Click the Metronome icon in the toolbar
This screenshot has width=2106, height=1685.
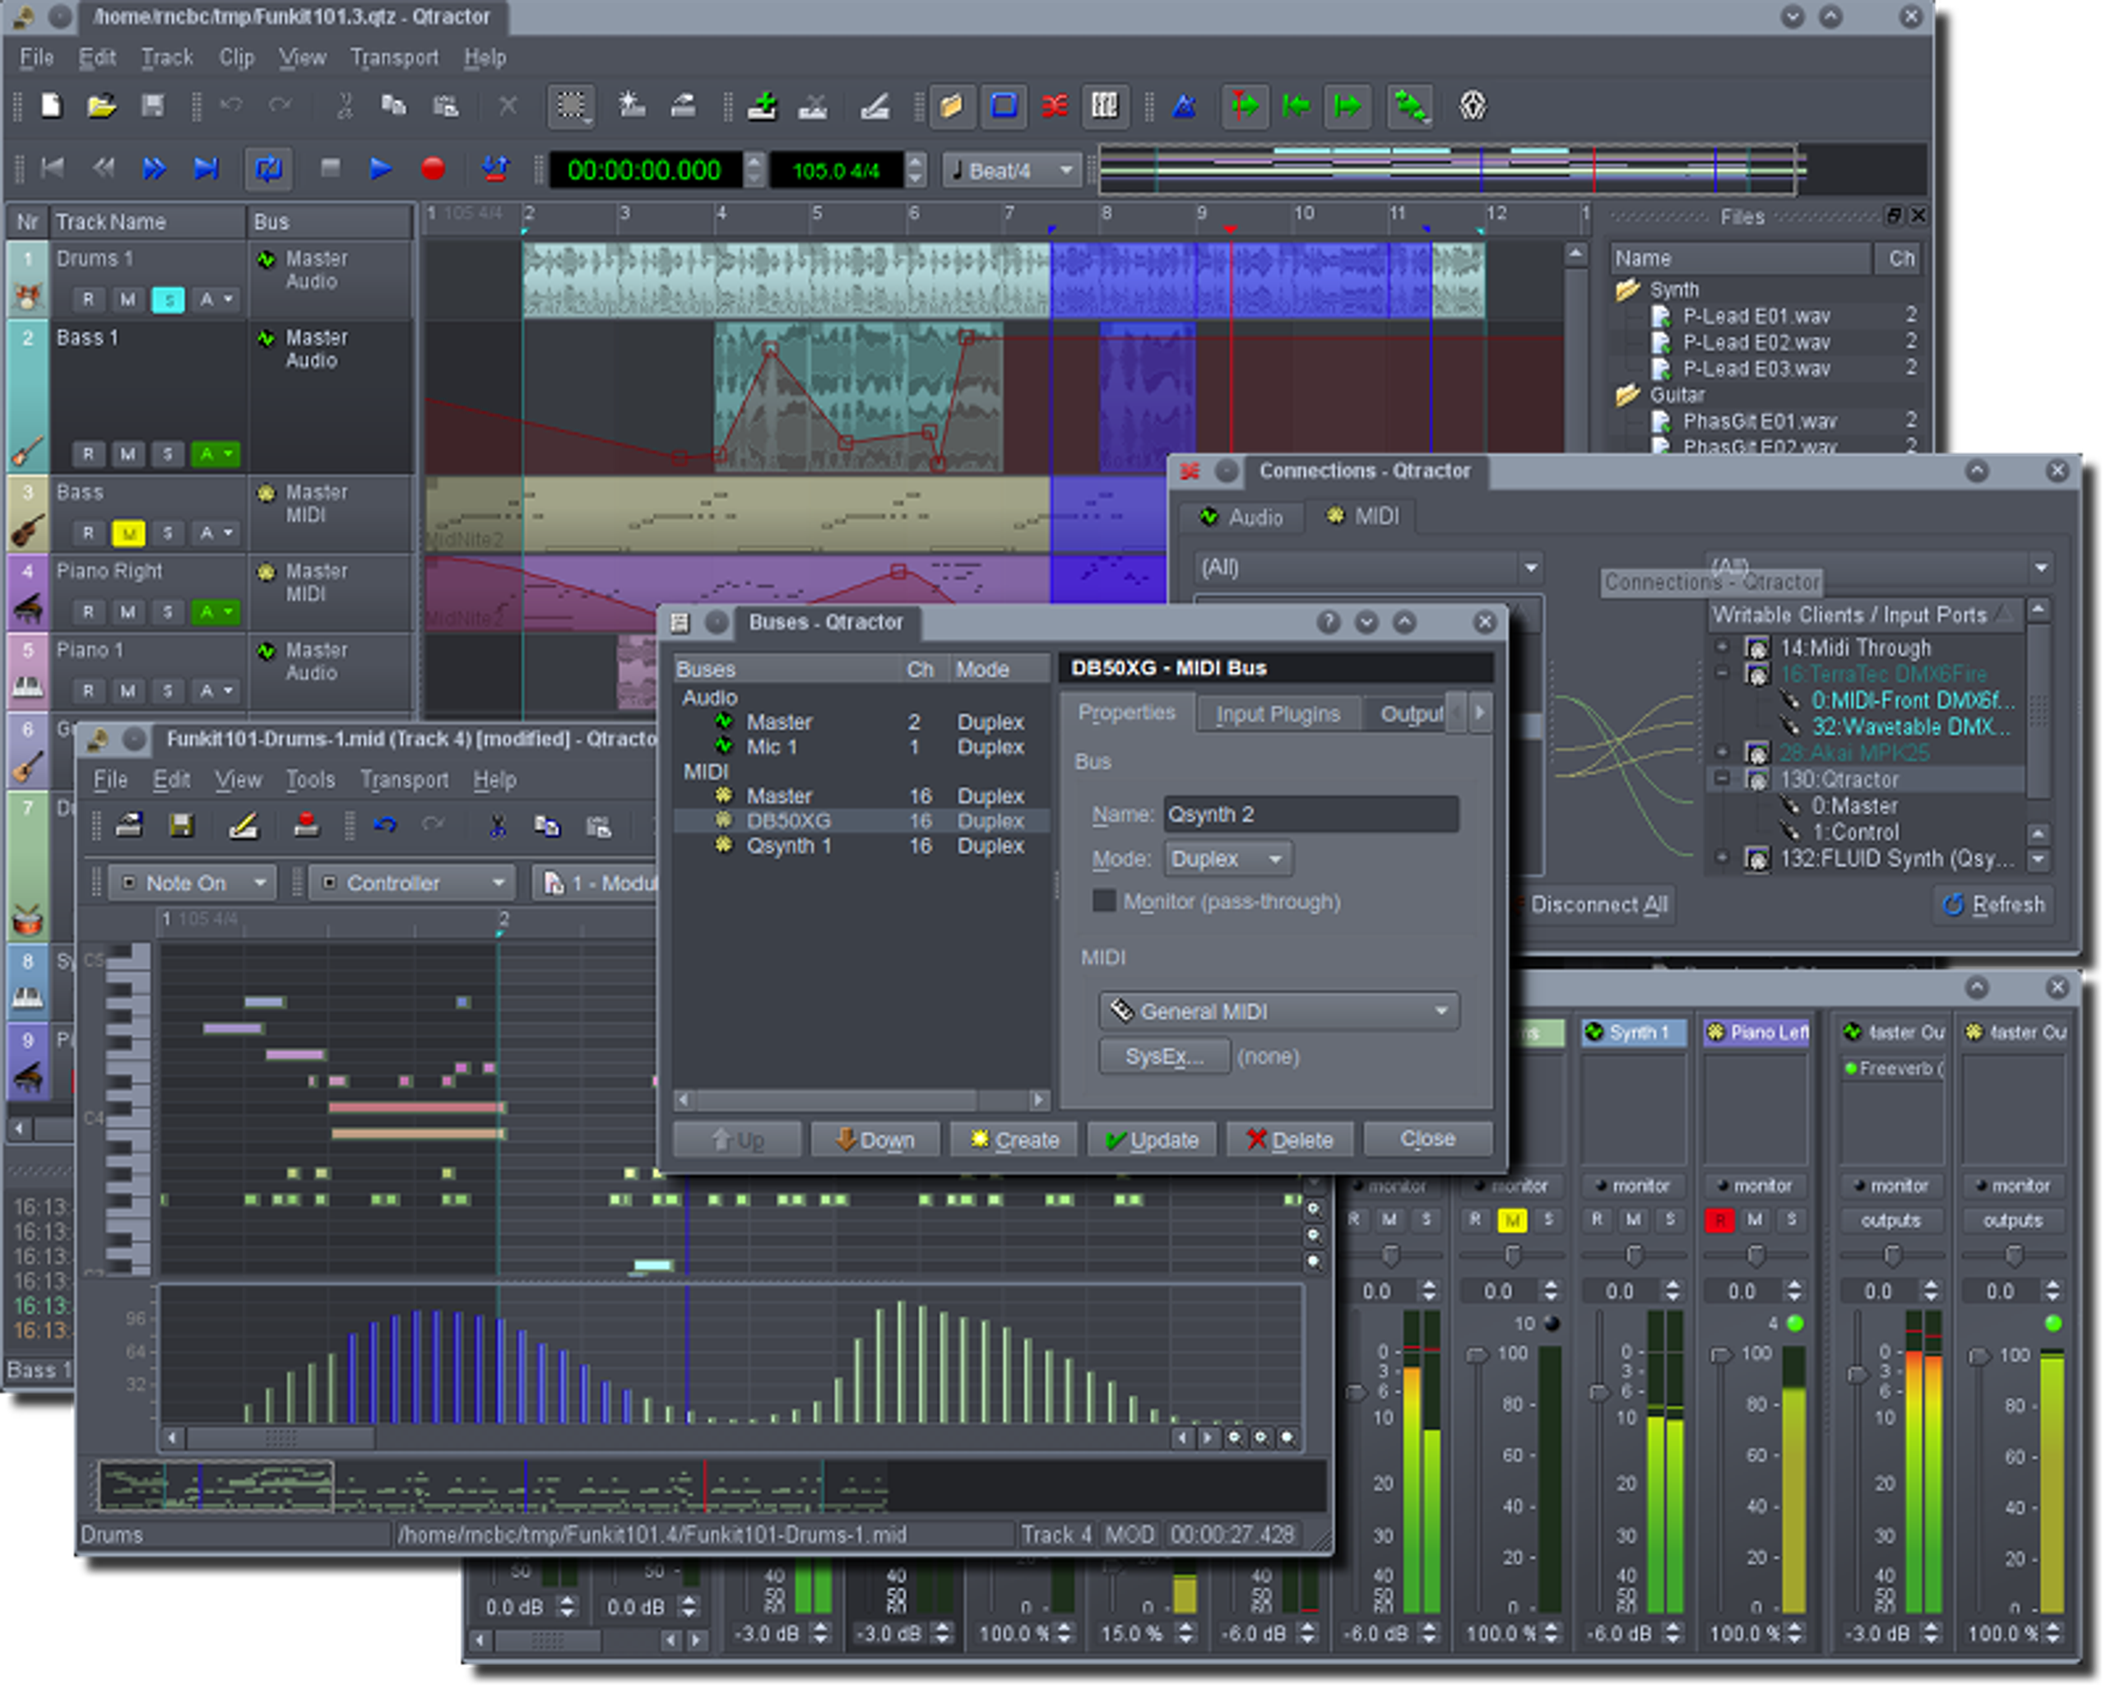tap(1185, 106)
